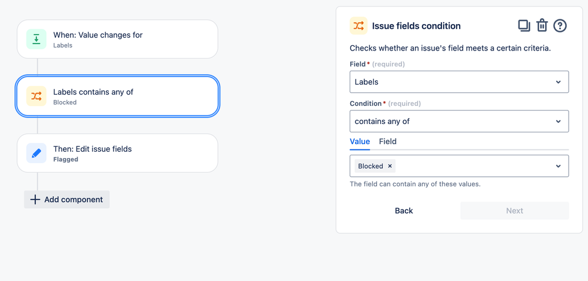This screenshot has width=588, height=281.
Task: Select the 'When: Value changes for' trigger card
Action: [x=117, y=39]
